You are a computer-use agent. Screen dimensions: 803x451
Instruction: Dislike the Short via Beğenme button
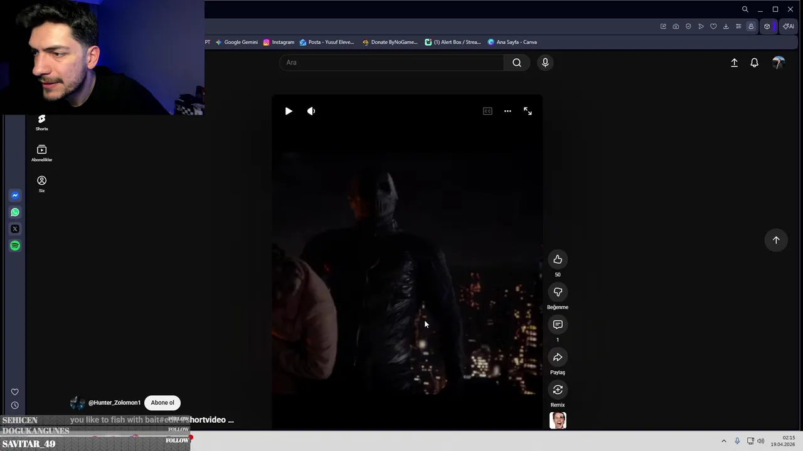tap(558, 292)
